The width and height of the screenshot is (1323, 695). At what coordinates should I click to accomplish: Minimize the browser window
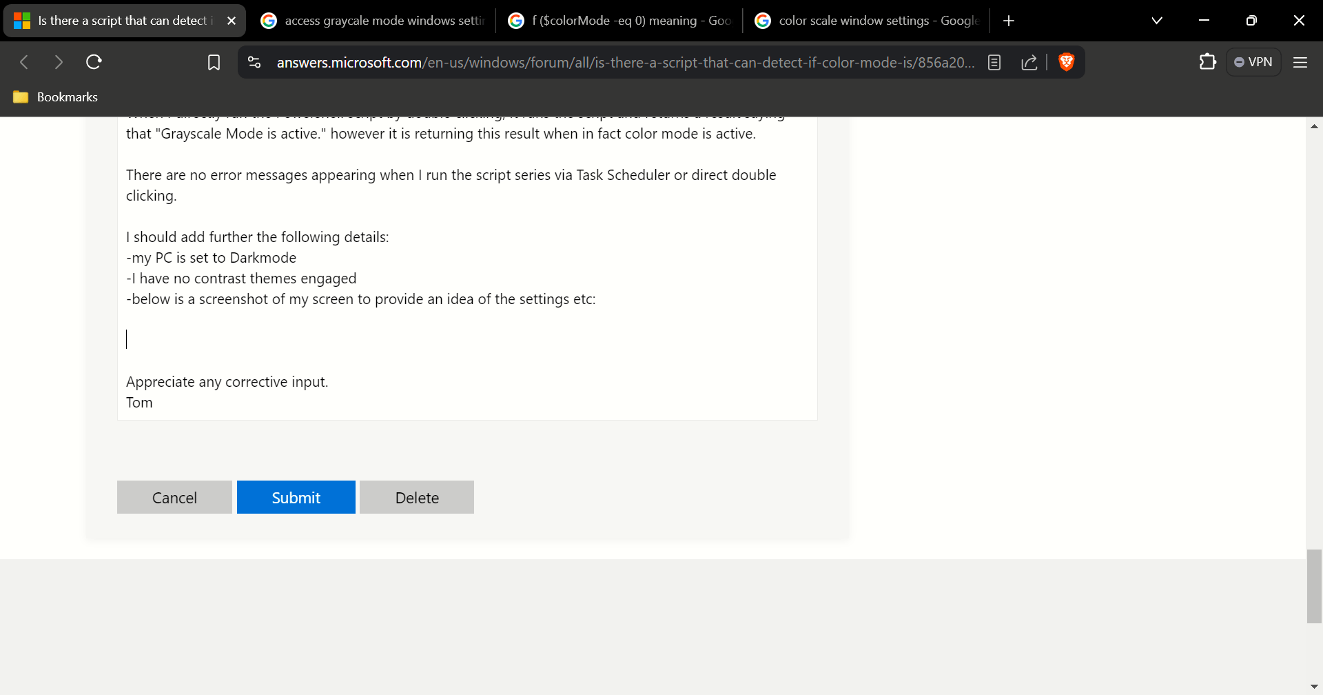tap(1204, 21)
